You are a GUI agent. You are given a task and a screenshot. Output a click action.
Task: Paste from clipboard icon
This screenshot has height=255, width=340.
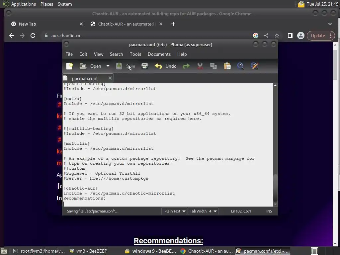pos(227,66)
